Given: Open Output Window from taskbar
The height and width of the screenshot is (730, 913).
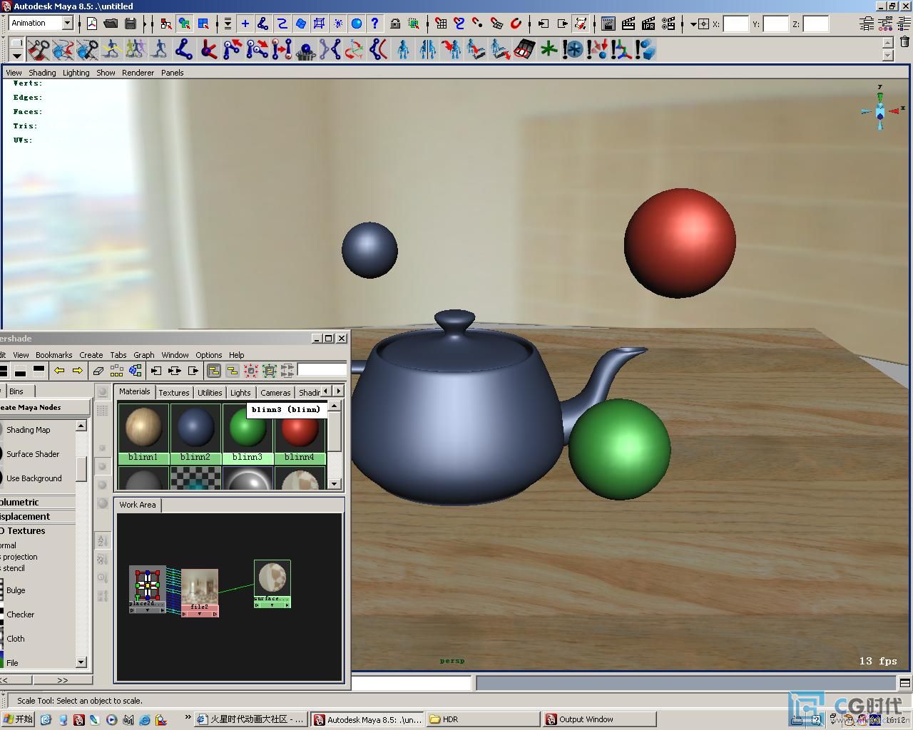Looking at the screenshot, I should pyautogui.click(x=599, y=719).
